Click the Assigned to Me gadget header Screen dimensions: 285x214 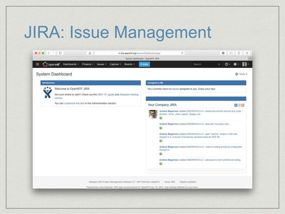[196, 83]
